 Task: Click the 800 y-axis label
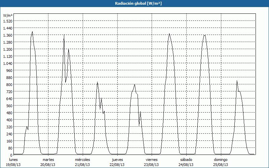(x=9, y=85)
